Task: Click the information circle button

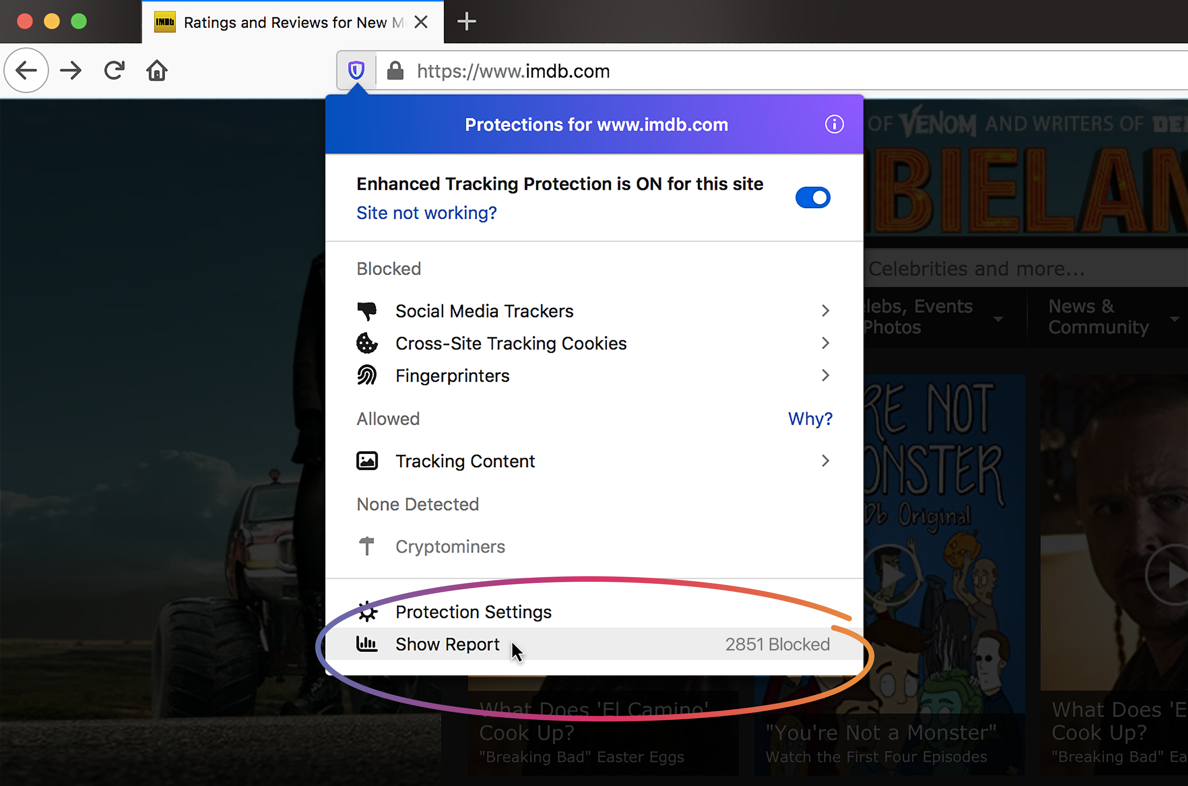Action: [x=834, y=124]
